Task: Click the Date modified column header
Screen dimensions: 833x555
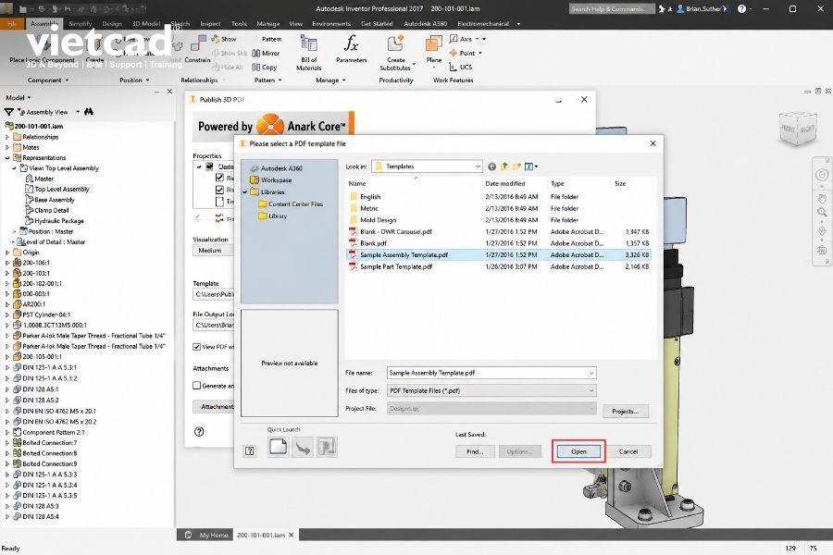Action: 504,184
